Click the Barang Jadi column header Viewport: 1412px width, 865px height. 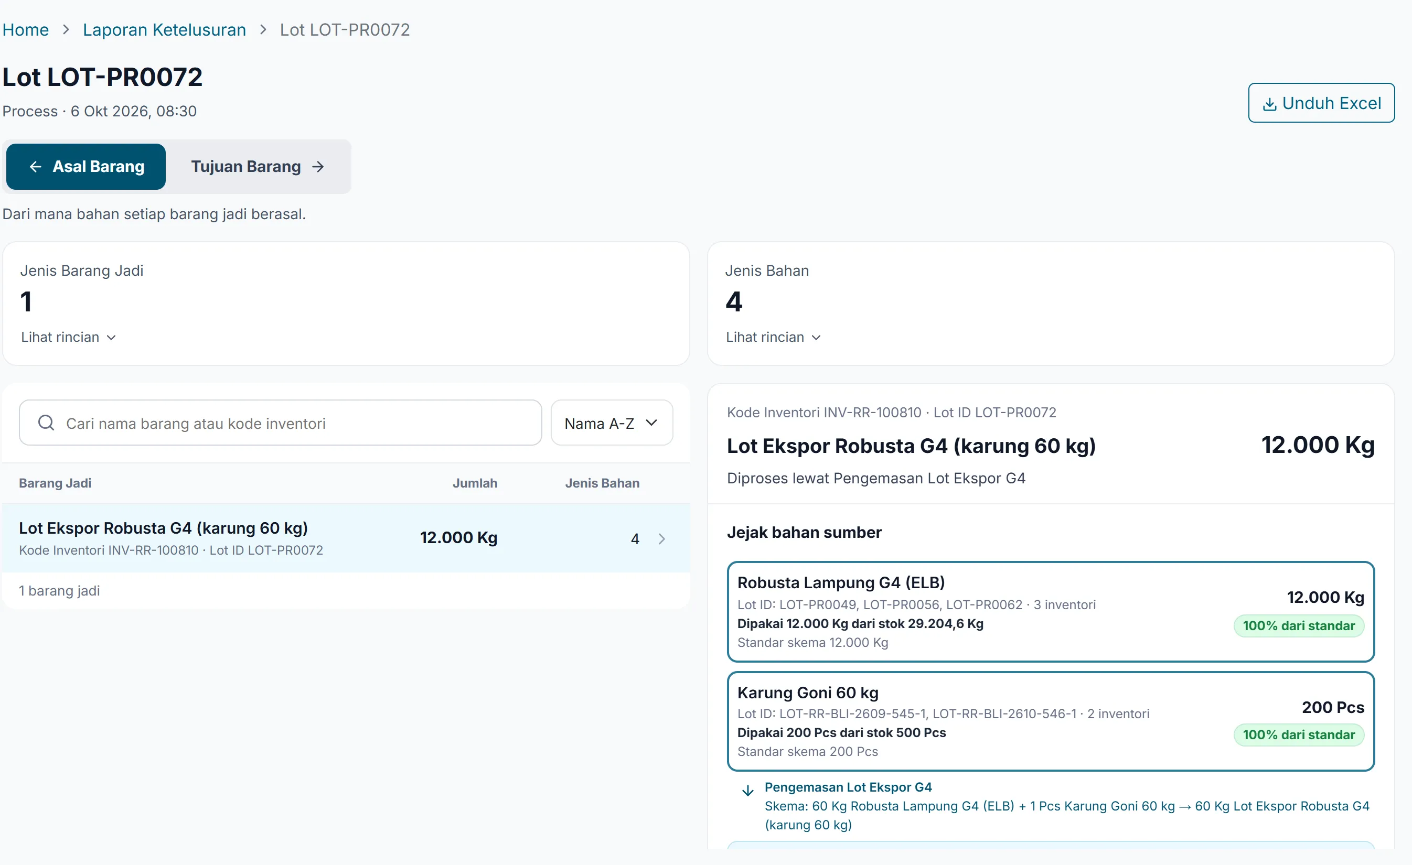[x=55, y=483]
